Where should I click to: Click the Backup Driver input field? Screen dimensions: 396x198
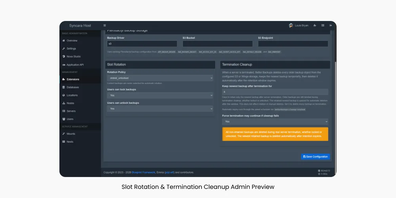pos(142,44)
